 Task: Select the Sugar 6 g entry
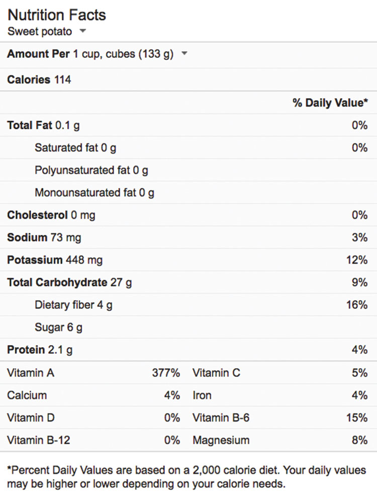[x=58, y=327]
